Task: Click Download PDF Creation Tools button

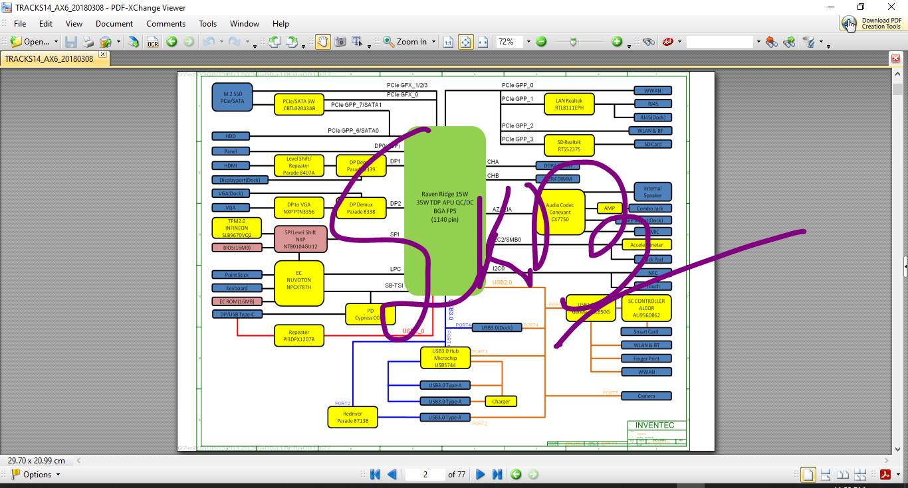Action: click(871, 23)
